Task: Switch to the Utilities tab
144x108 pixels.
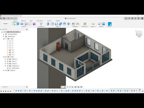Action: [58, 21]
